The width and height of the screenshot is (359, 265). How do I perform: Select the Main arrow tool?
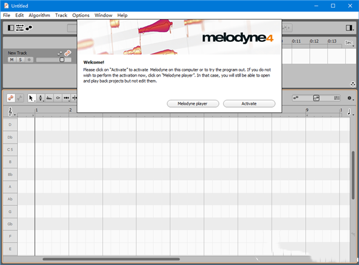click(x=32, y=98)
